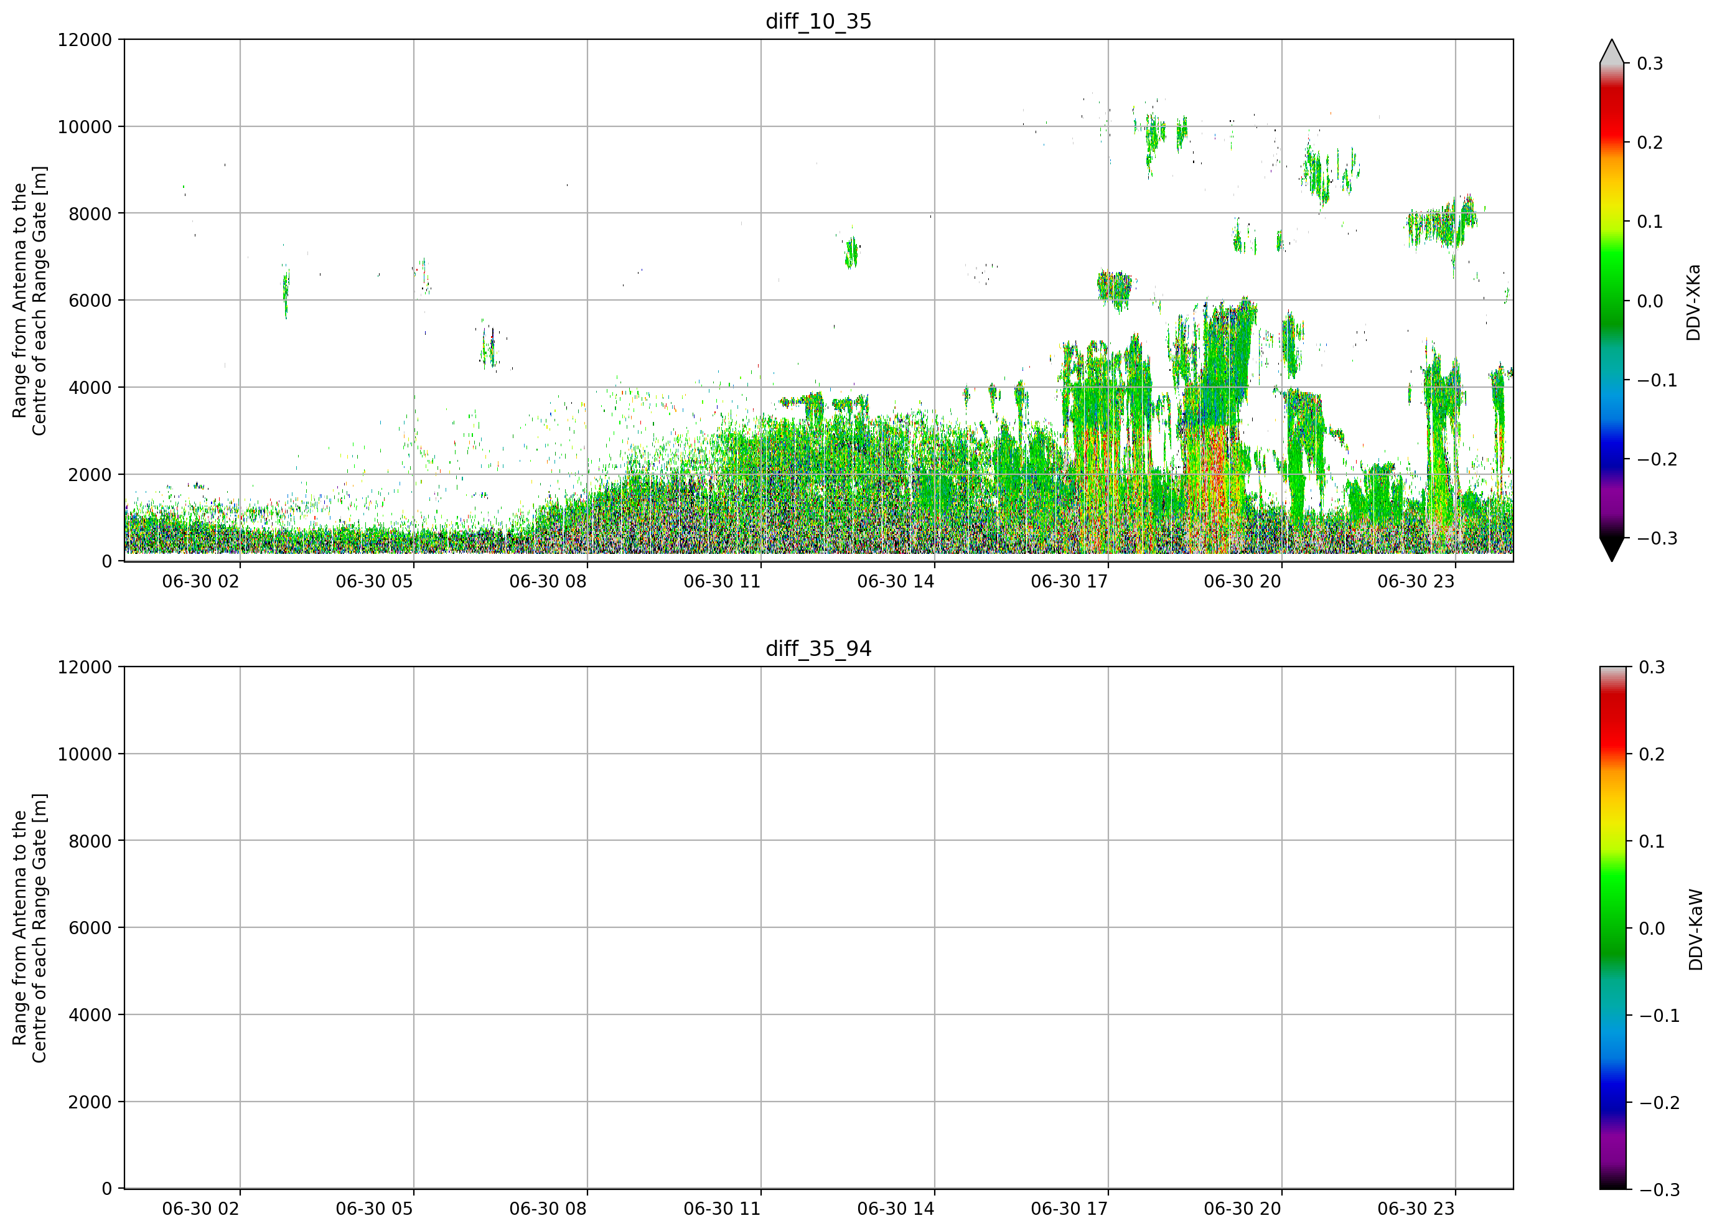
Task: Click the diff_35_94 plot title
Action: [818, 649]
